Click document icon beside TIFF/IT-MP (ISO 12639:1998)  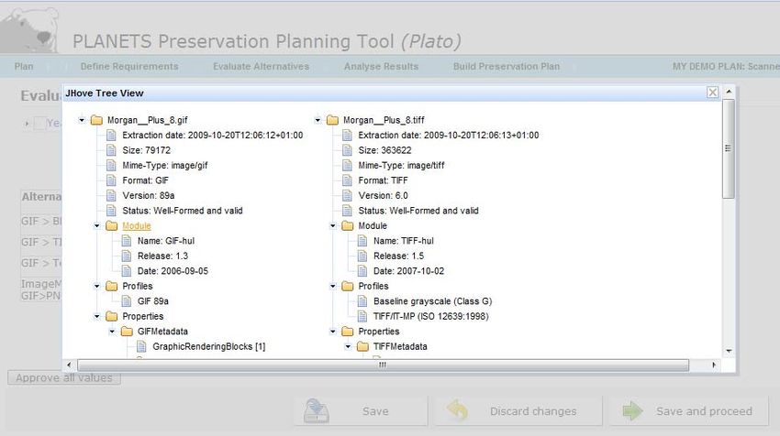click(362, 316)
